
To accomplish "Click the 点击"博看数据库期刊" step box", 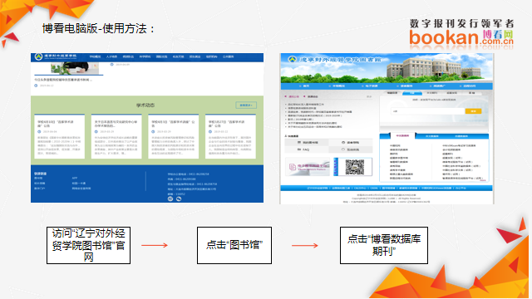I will pos(384,245).
